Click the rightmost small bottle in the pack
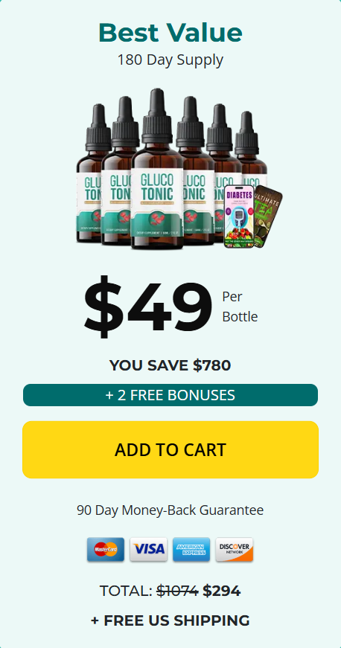 pos(252,149)
